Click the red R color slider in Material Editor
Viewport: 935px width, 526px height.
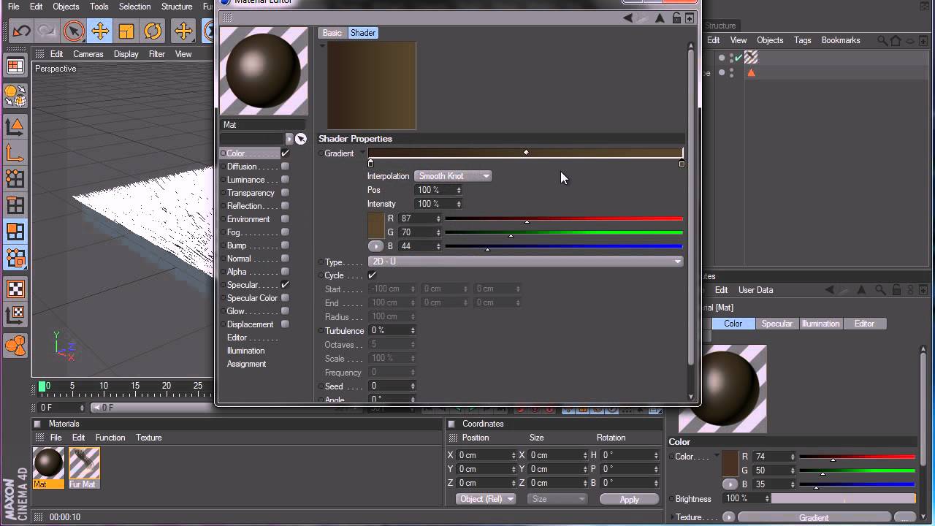pyautogui.click(x=563, y=218)
